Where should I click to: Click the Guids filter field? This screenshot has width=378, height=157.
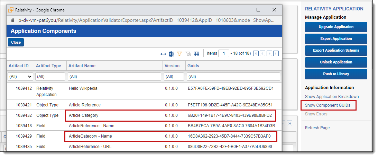[x=233, y=77]
